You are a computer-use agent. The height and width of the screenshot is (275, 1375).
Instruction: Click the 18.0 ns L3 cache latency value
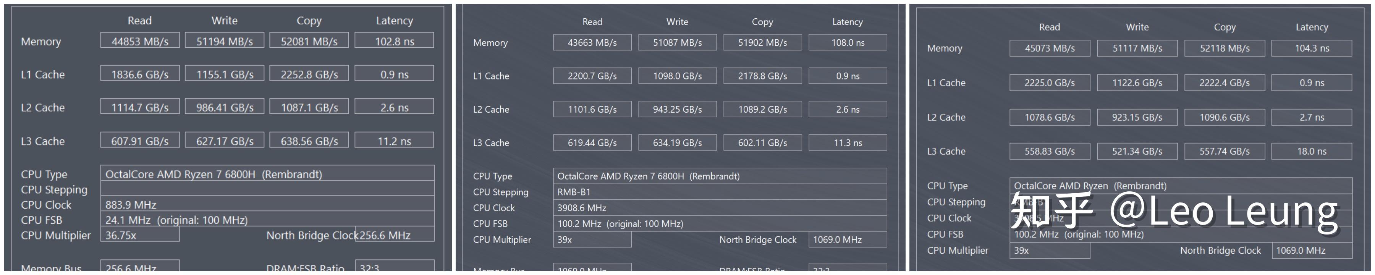tap(1312, 151)
